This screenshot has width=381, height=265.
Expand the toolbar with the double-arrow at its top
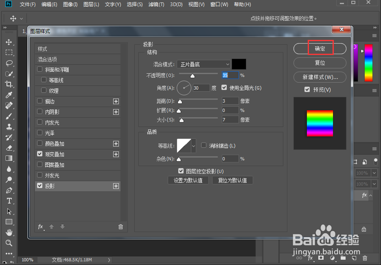coord(5,28)
